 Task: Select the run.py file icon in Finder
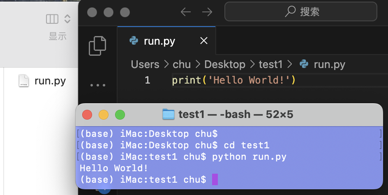click(24, 81)
